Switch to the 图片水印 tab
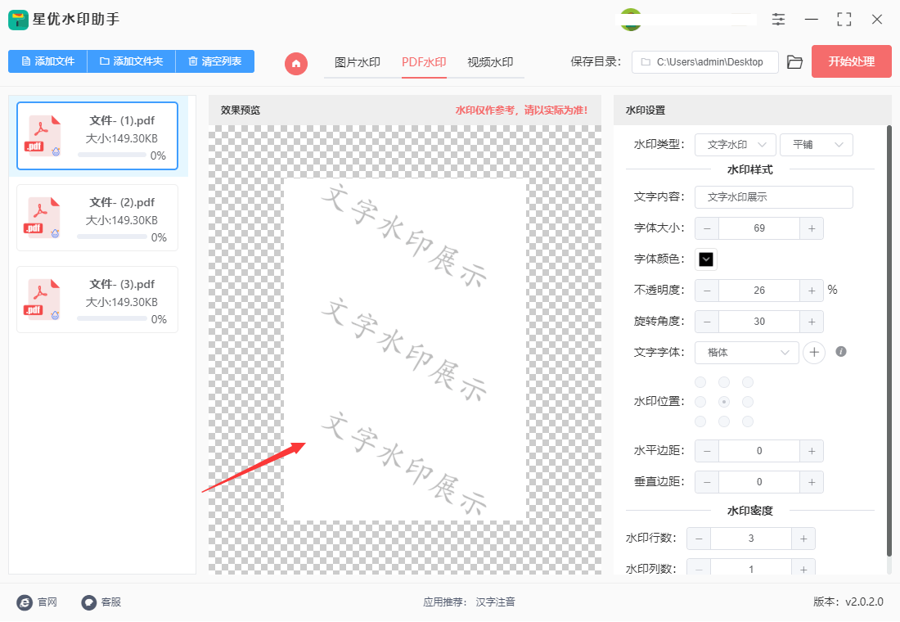The width and height of the screenshot is (900, 622). tap(358, 60)
